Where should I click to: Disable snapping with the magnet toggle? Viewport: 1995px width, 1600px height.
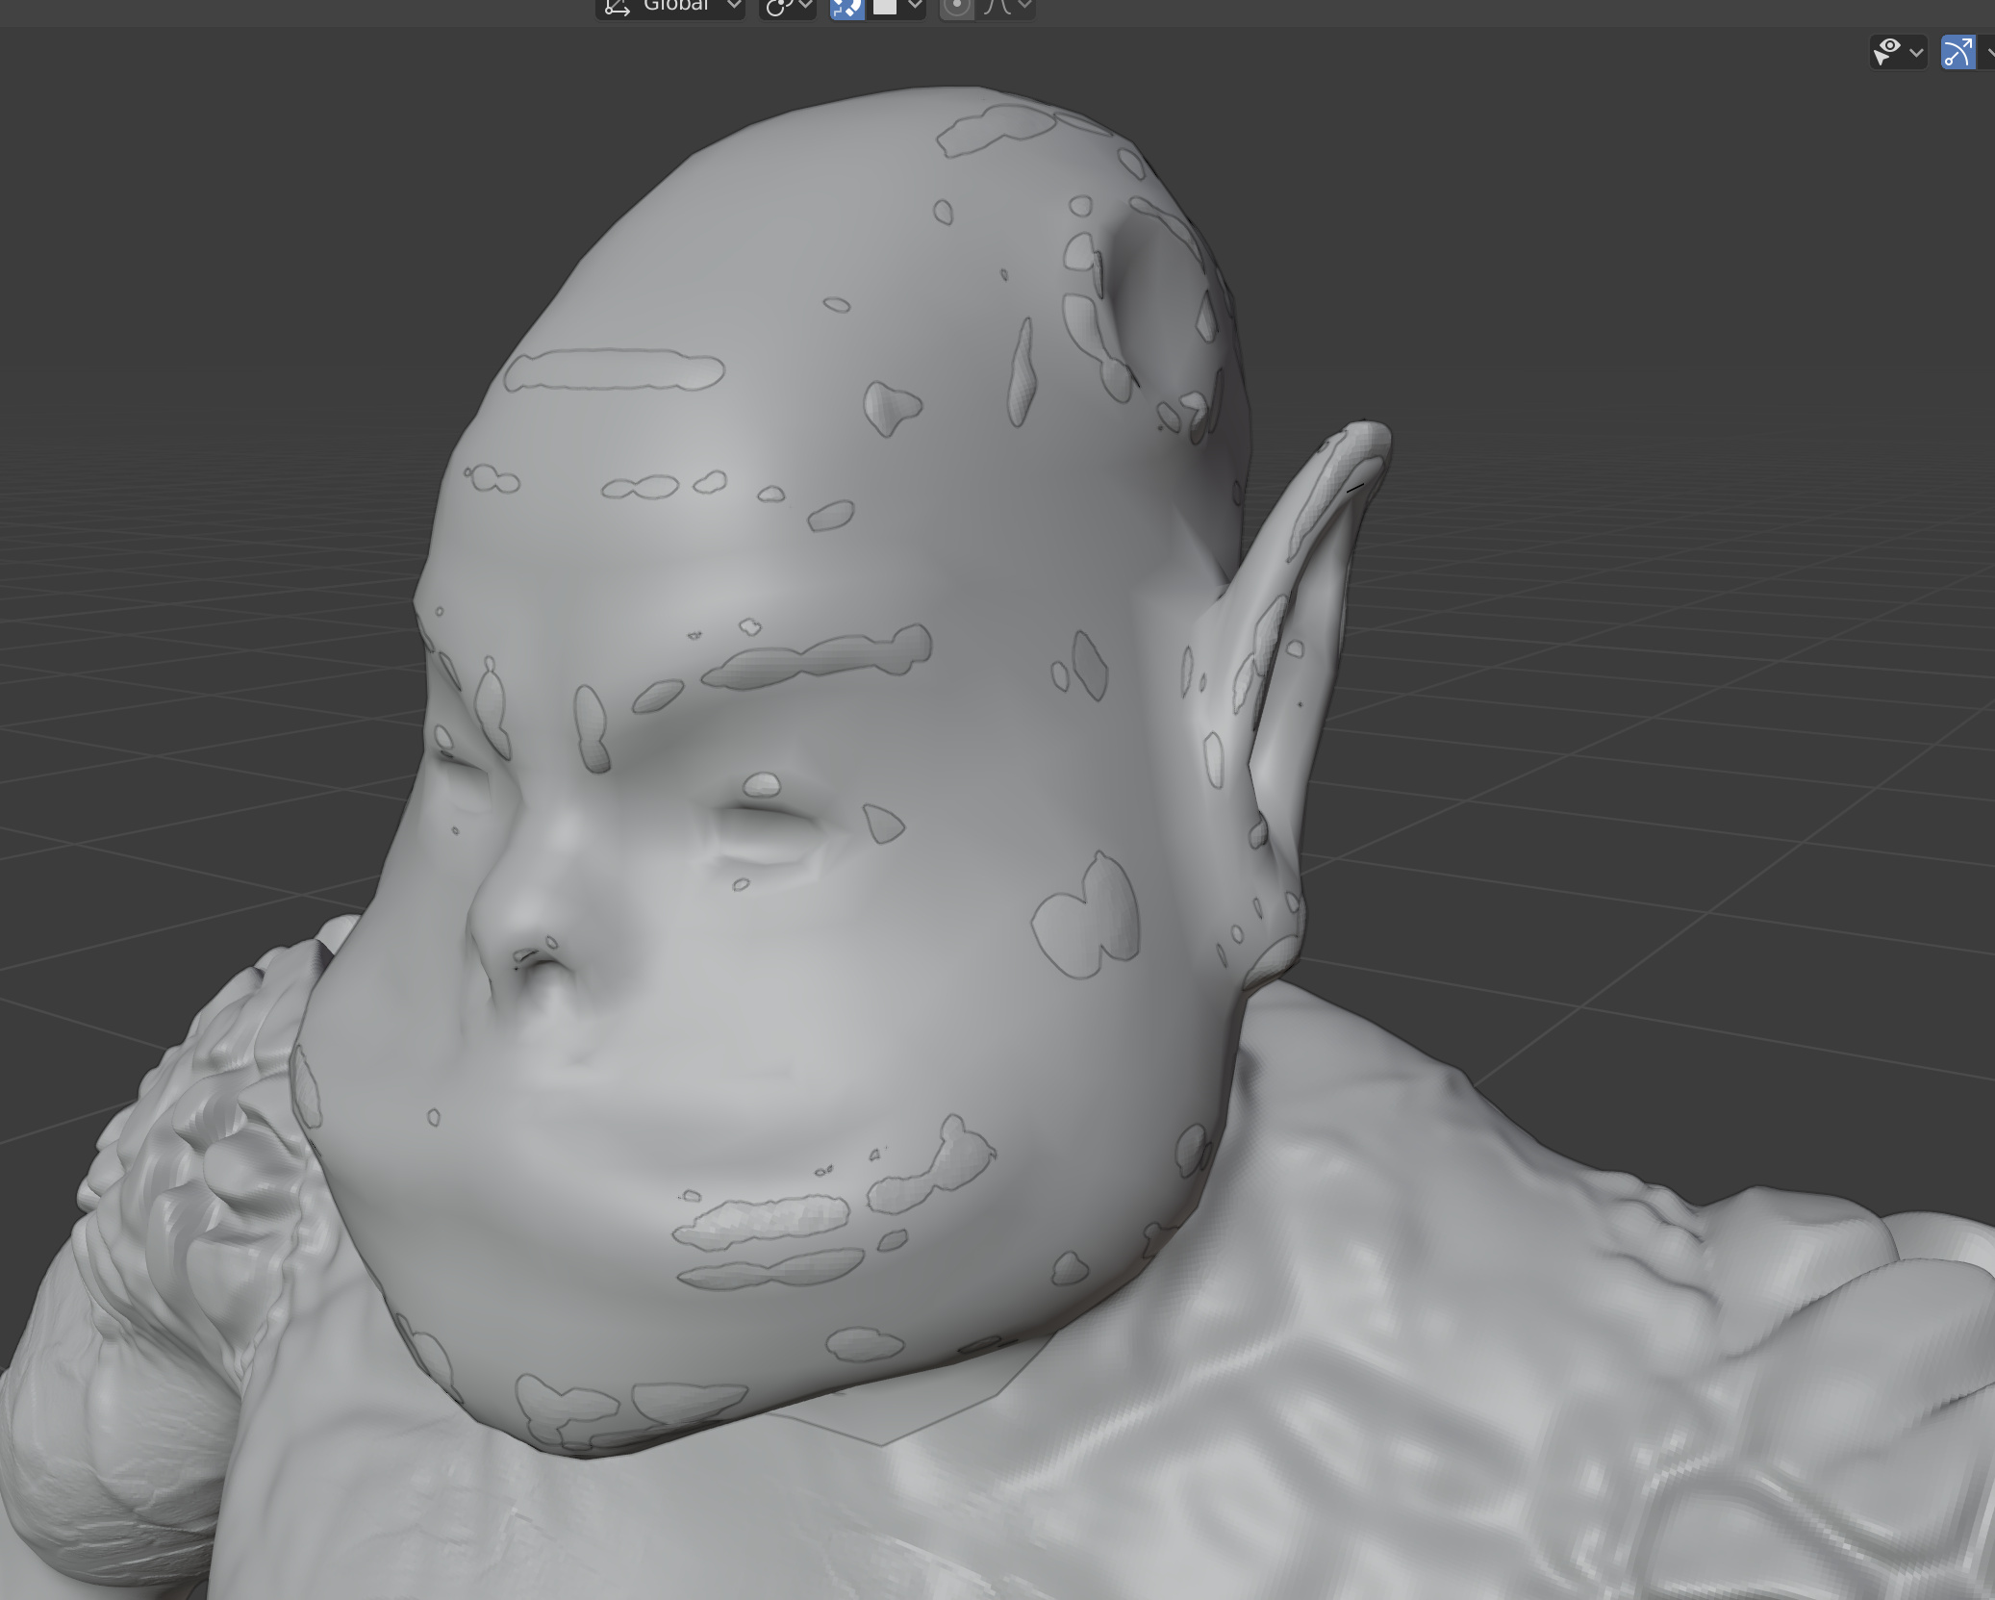point(846,6)
